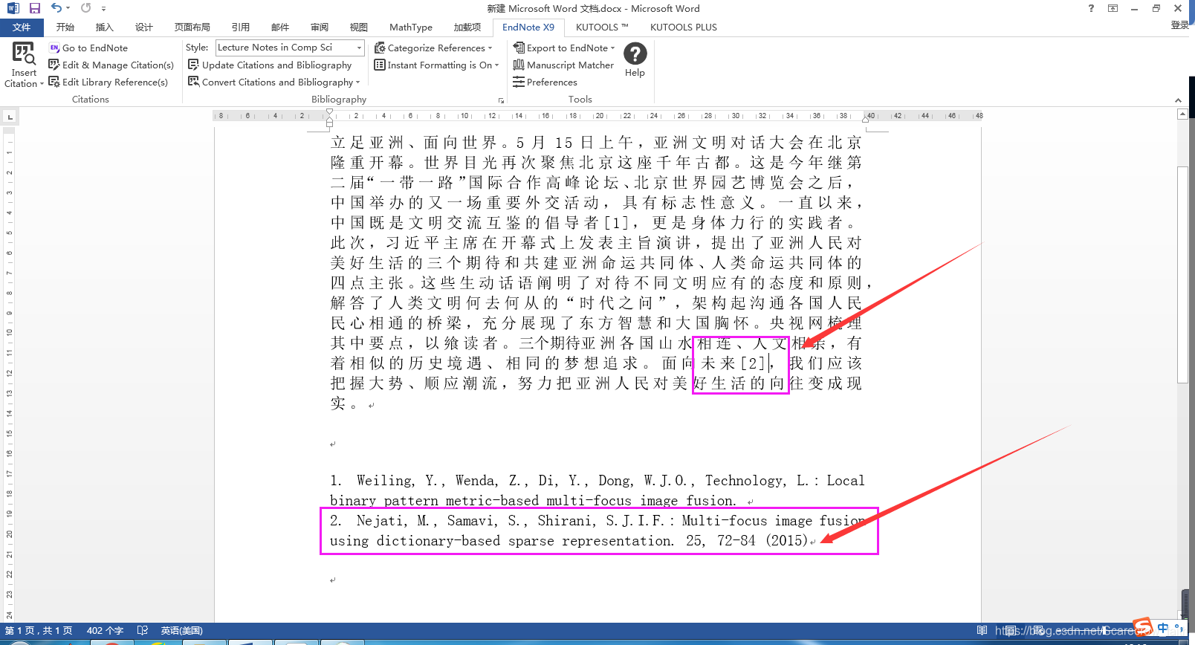1195x645 pixels.
Task: Click the word count 402 个字
Action: pos(105,630)
